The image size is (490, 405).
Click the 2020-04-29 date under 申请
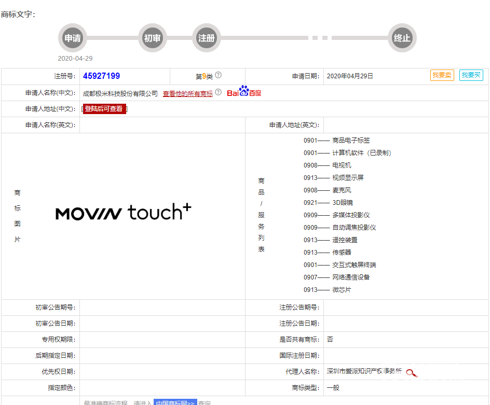[75, 59]
